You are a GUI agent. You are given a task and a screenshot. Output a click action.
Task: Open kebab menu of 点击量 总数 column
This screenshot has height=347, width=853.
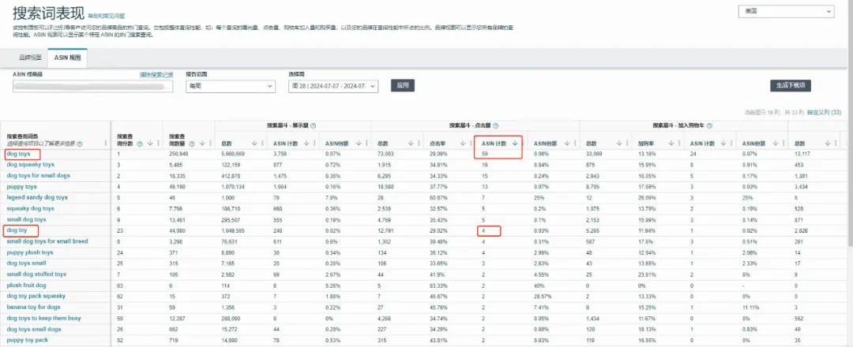[x=419, y=144]
